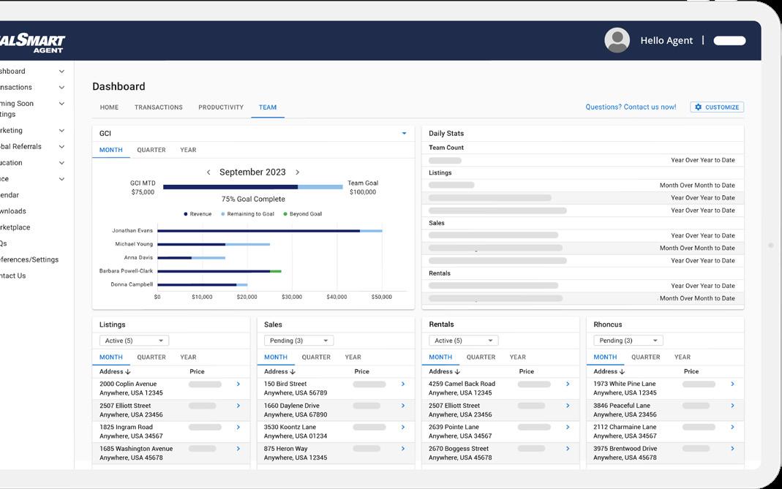Select Rentals Quarter tab
782x489 pixels.
(481, 357)
